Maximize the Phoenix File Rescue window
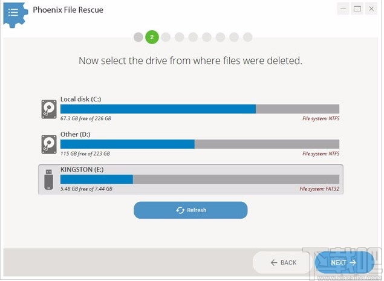This screenshot has width=384, height=281. (357, 8)
